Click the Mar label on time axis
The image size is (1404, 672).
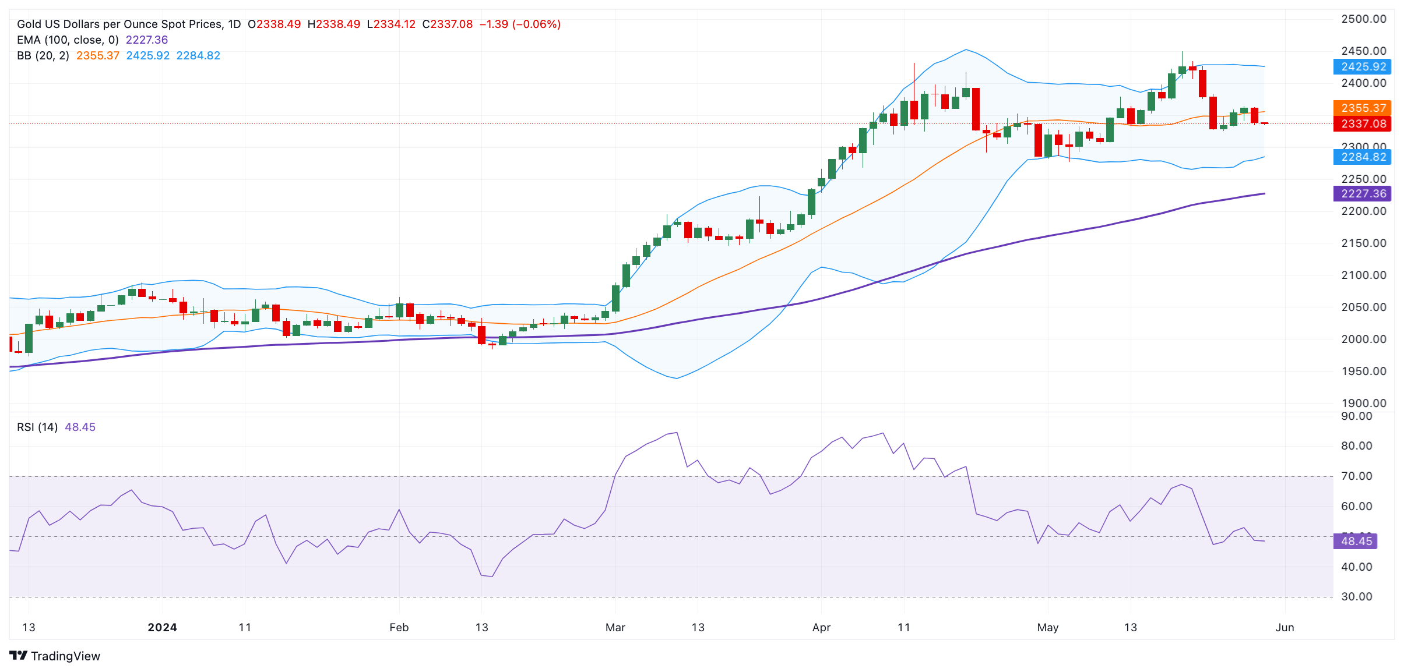click(615, 627)
